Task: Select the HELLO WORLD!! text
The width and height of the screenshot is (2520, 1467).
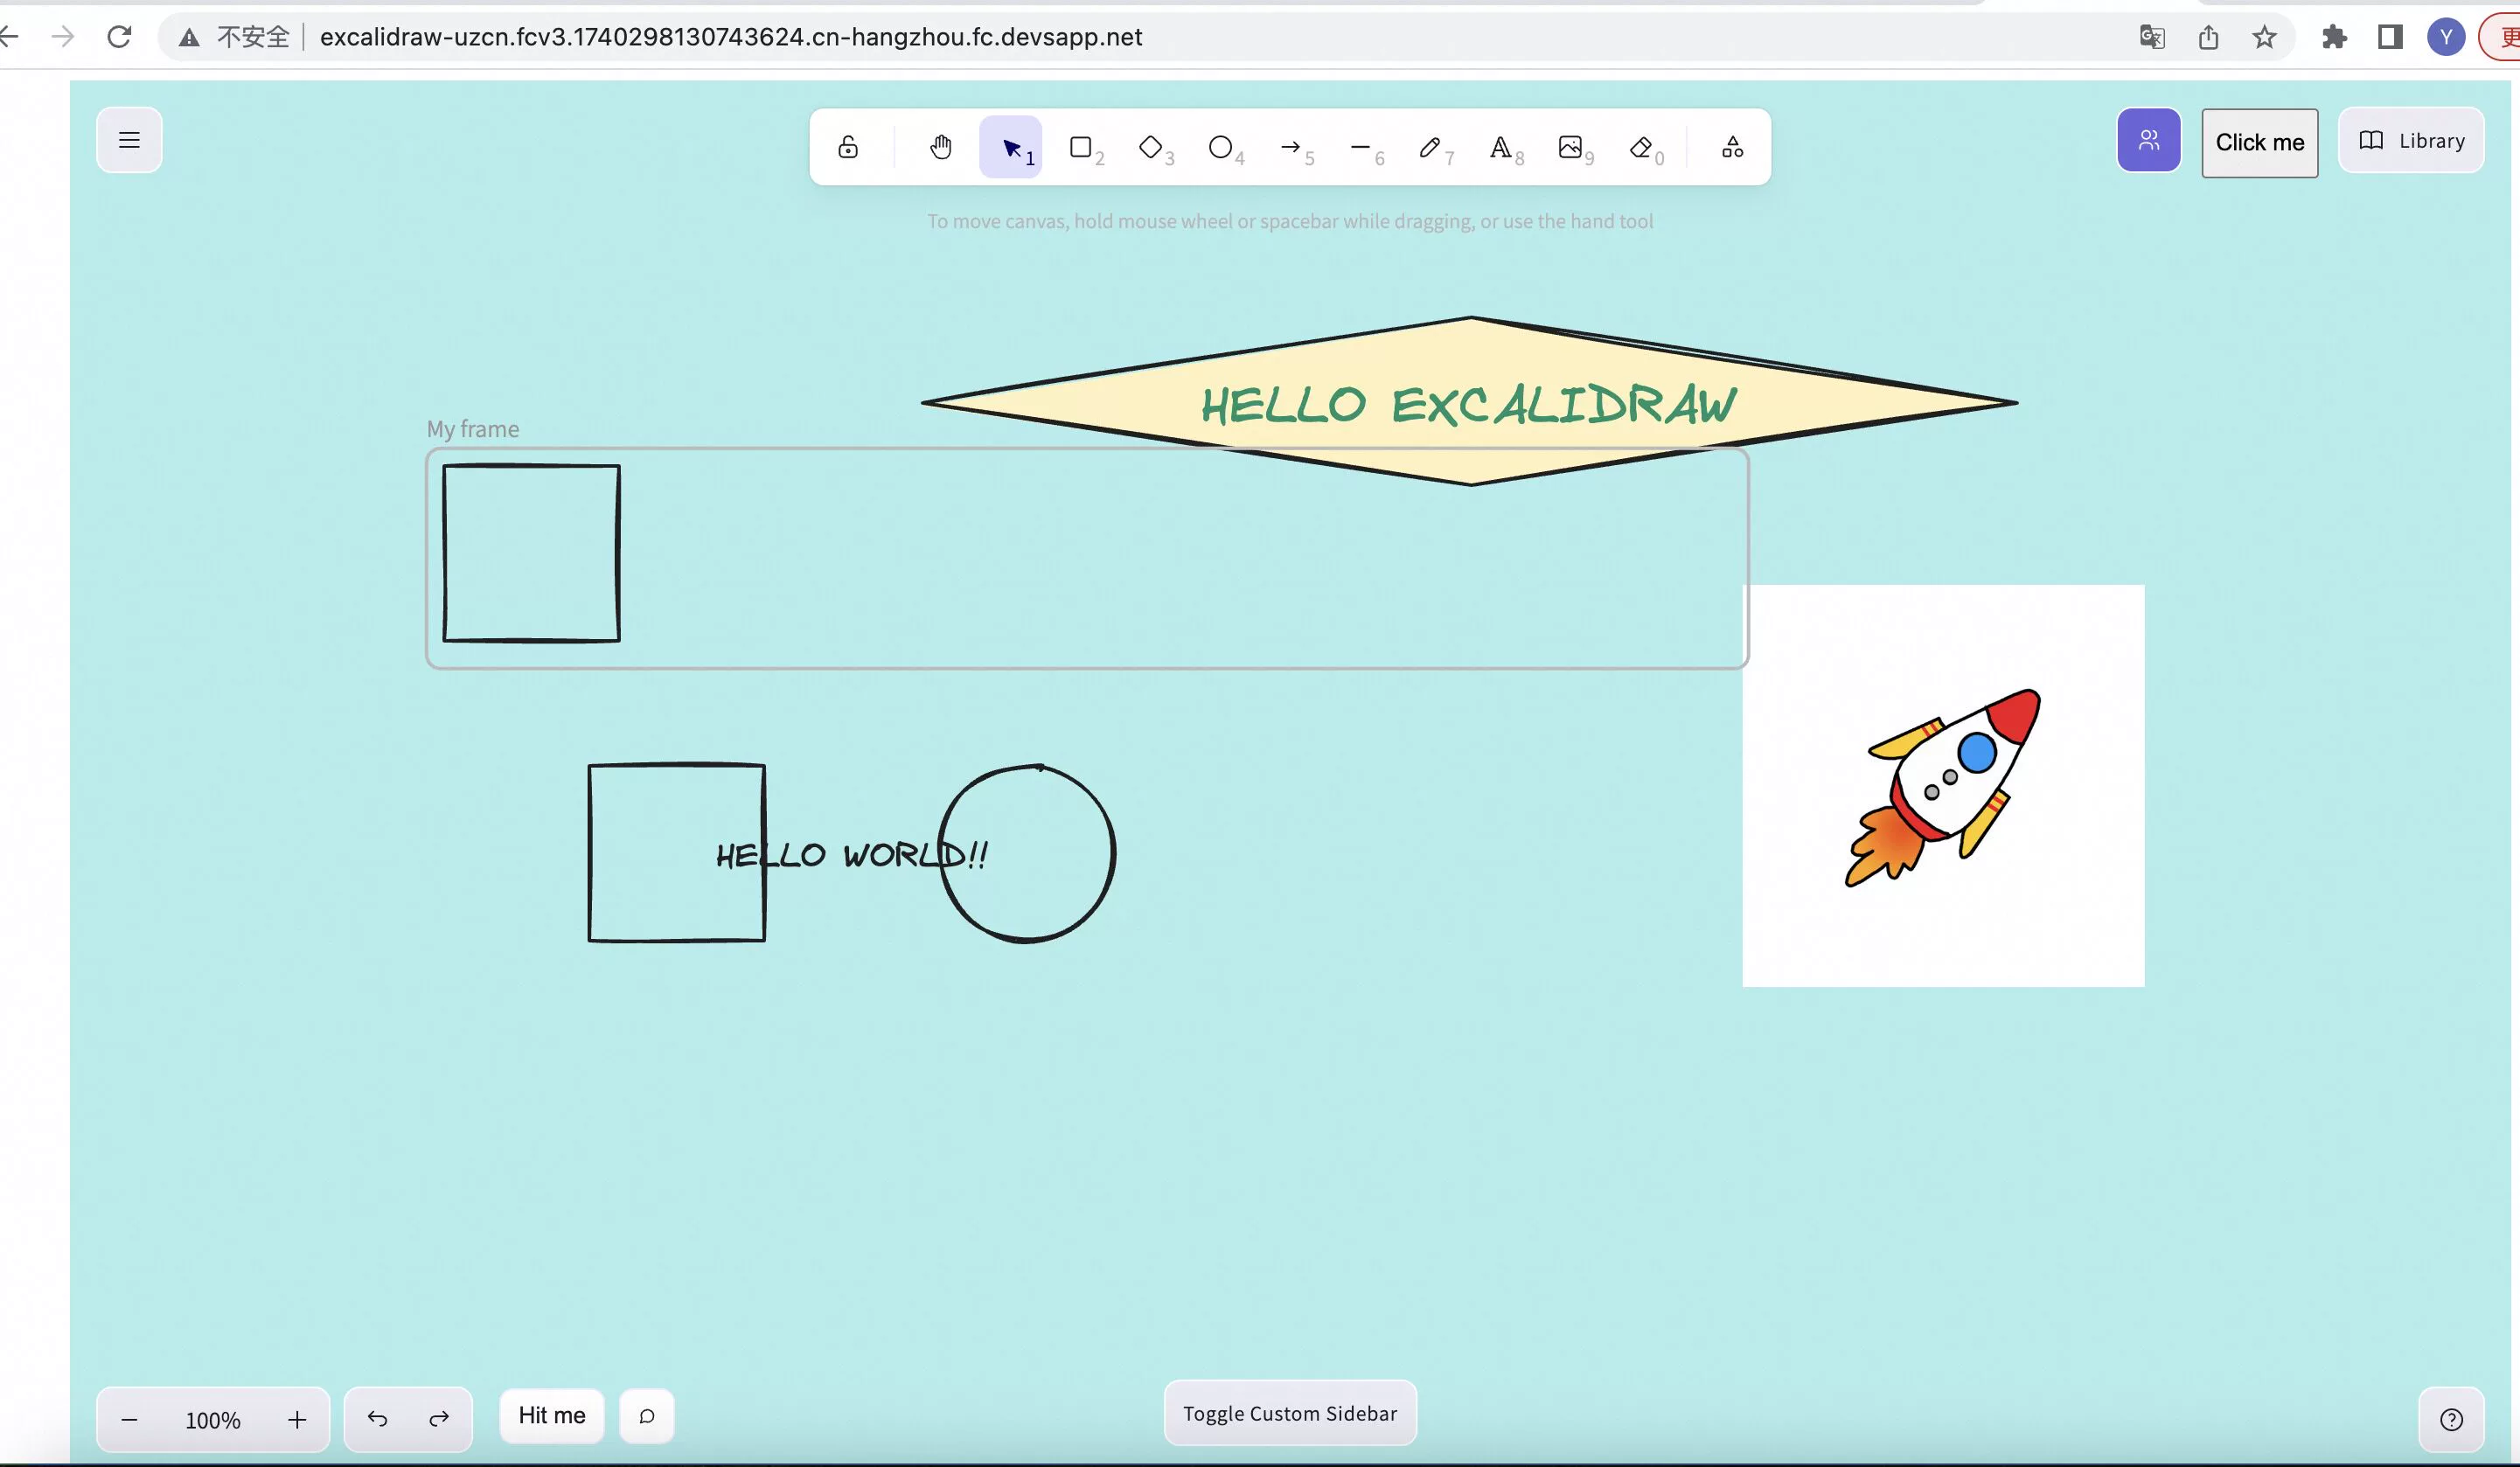Action: pyautogui.click(x=852, y=855)
